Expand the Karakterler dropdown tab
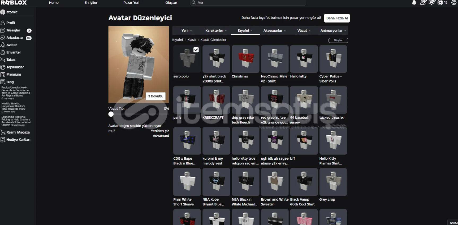Image resolution: width=458 pixels, height=225 pixels. click(x=216, y=30)
